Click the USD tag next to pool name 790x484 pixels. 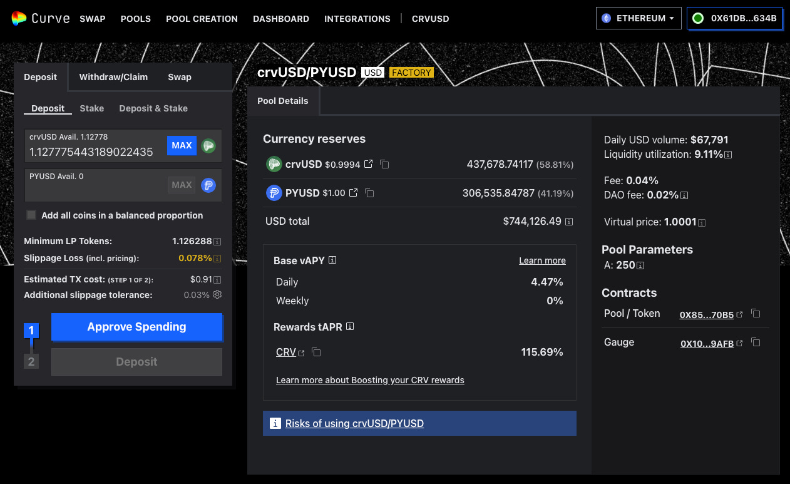click(x=373, y=73)
